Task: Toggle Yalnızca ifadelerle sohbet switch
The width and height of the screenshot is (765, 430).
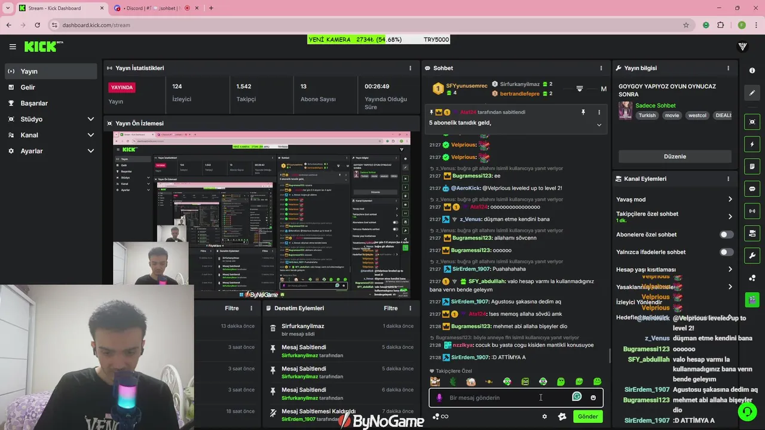Action: [x=726, y=252]
